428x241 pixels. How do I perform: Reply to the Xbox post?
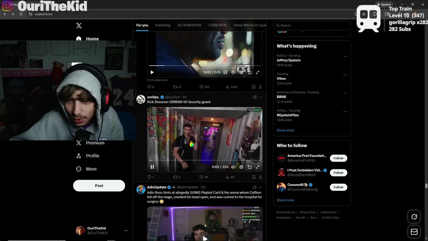(150, 87)
